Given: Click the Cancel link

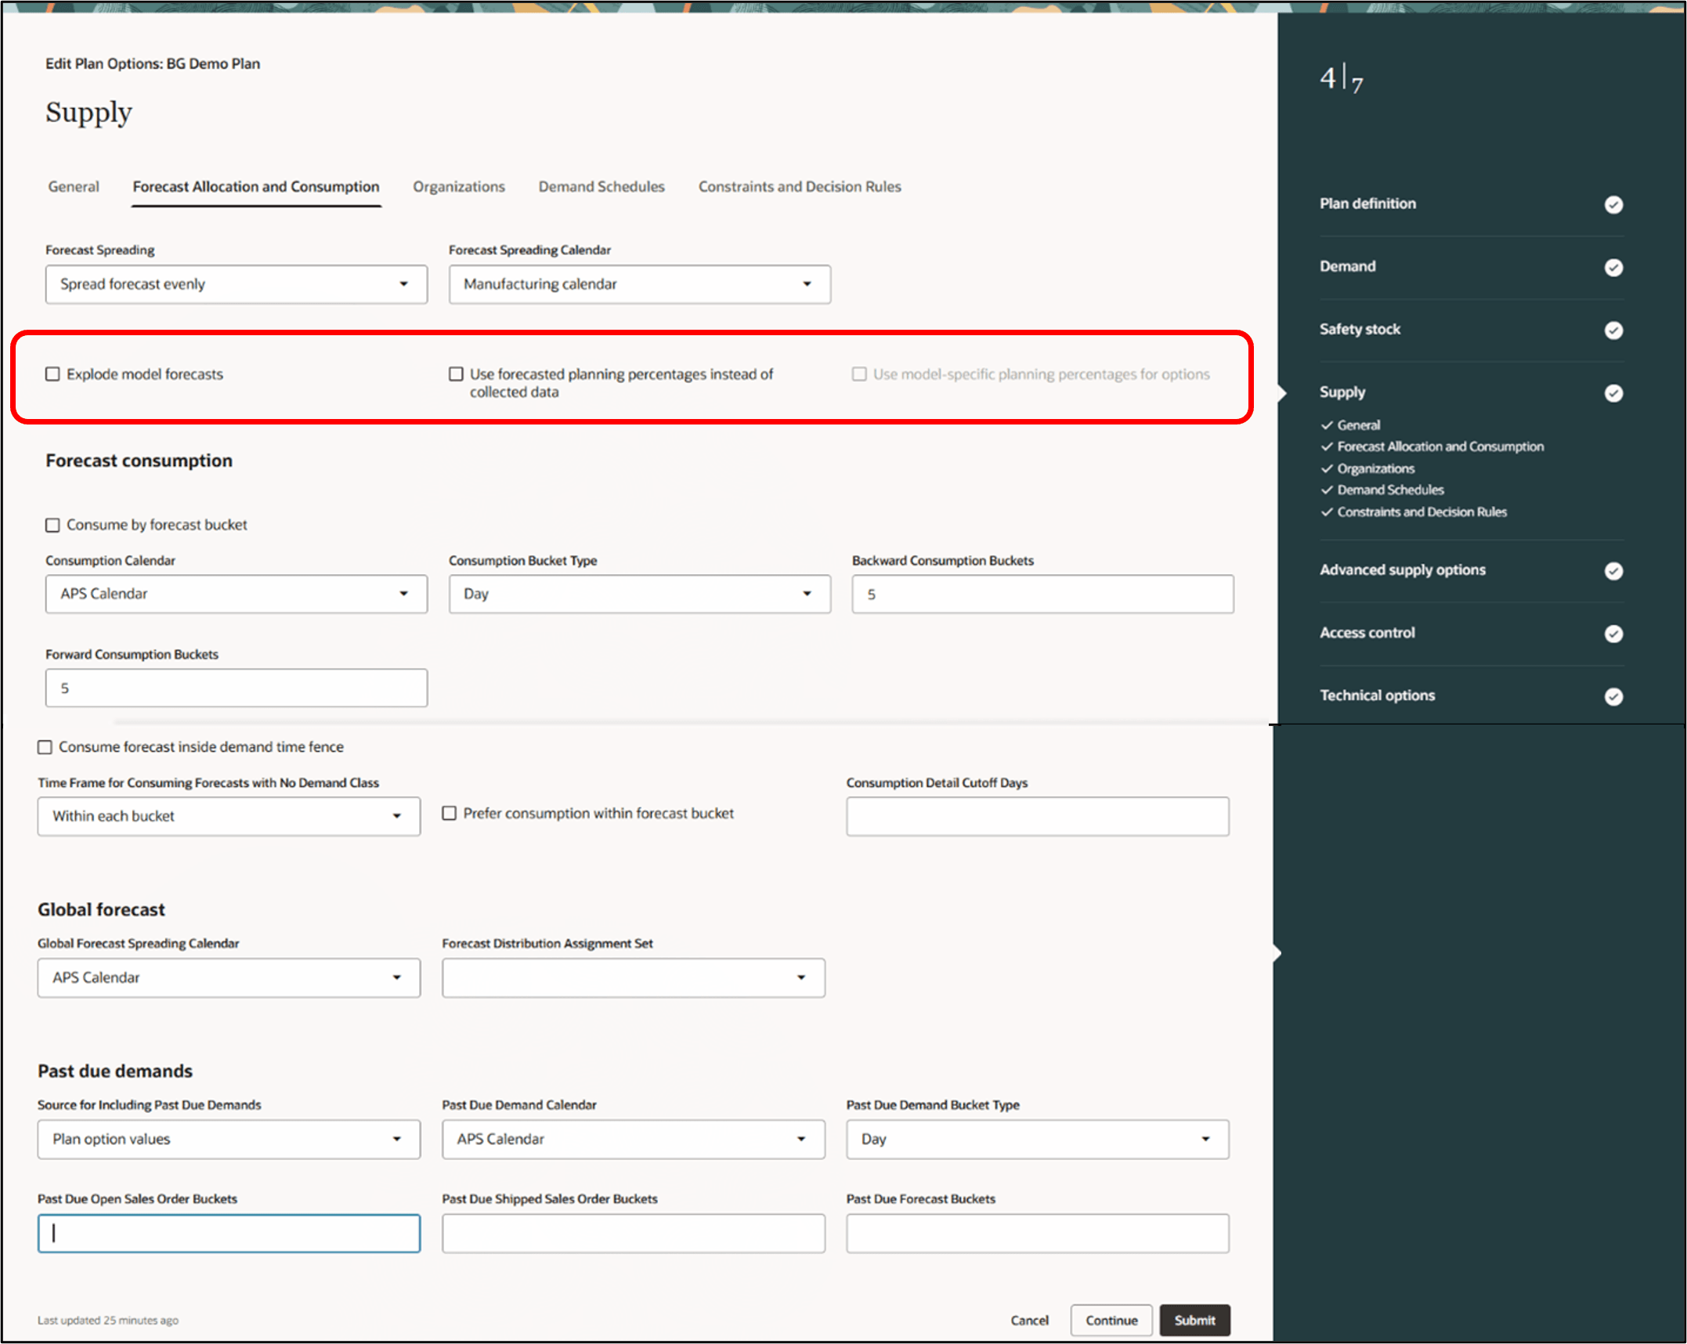Looking at the screenshot, I should [1028, 1320].
